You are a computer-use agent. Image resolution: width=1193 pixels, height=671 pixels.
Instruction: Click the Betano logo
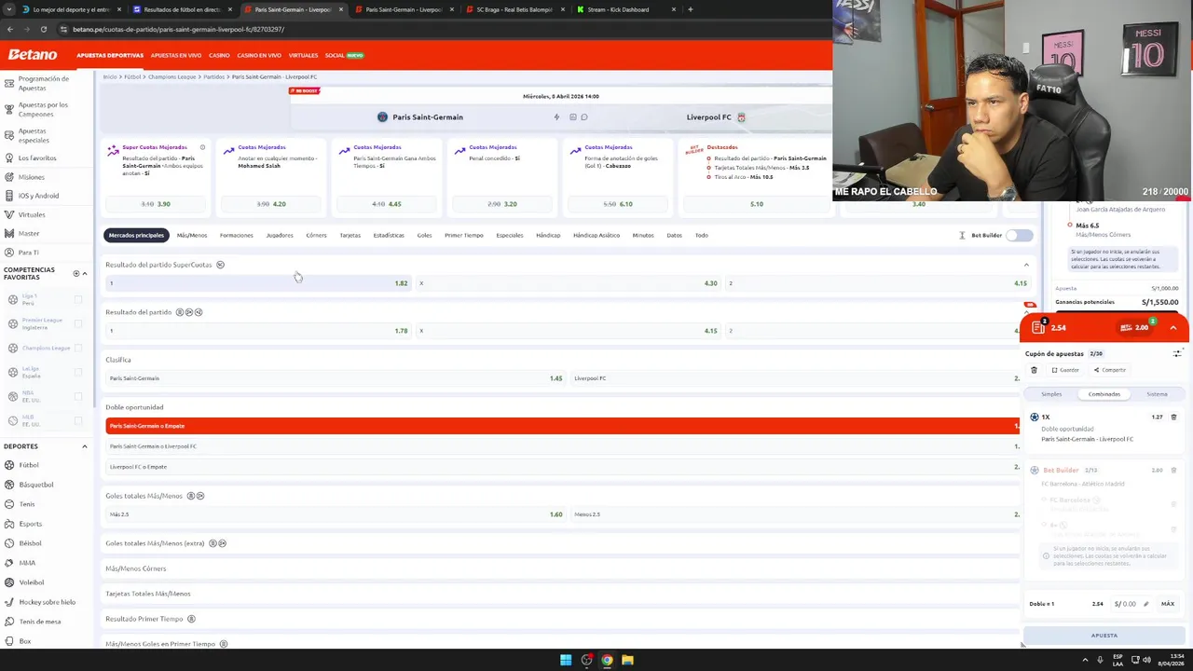coord(33,55)
